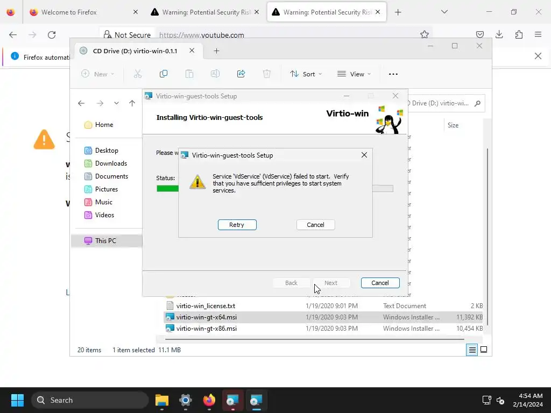Go up one folder level in File Explorer

tap(132, 103)
